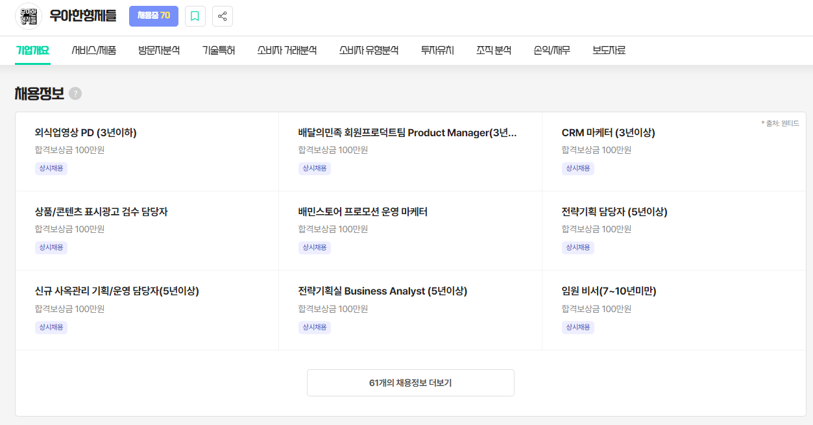
Task: Go to the 방문자분석 tab
Action: [159, 50]
